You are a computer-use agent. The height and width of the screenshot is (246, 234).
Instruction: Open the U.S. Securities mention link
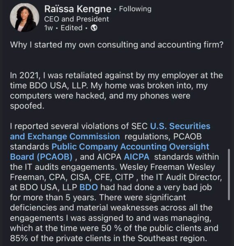pos(180,126)
